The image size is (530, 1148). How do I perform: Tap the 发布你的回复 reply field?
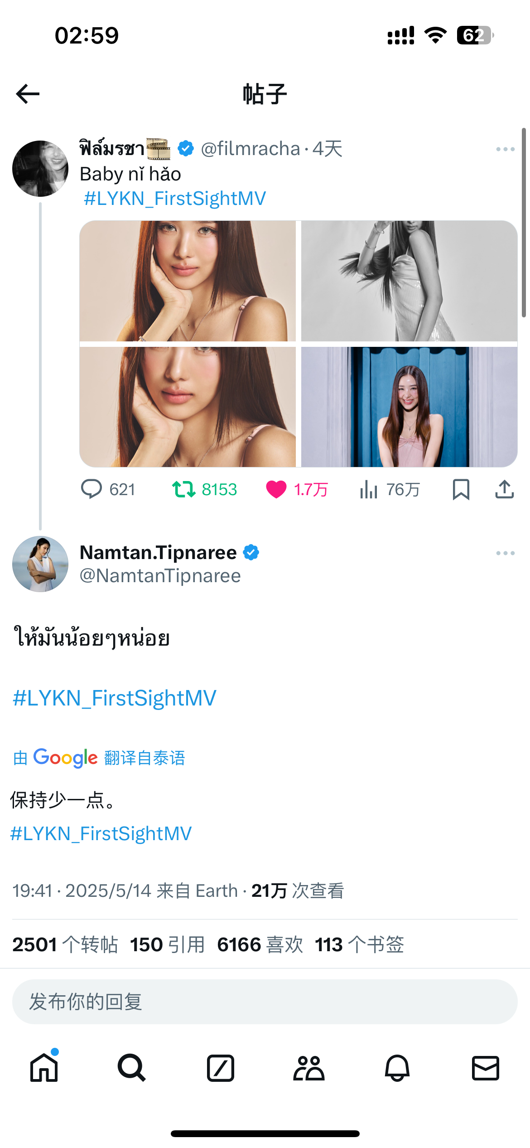[265, 1002]
